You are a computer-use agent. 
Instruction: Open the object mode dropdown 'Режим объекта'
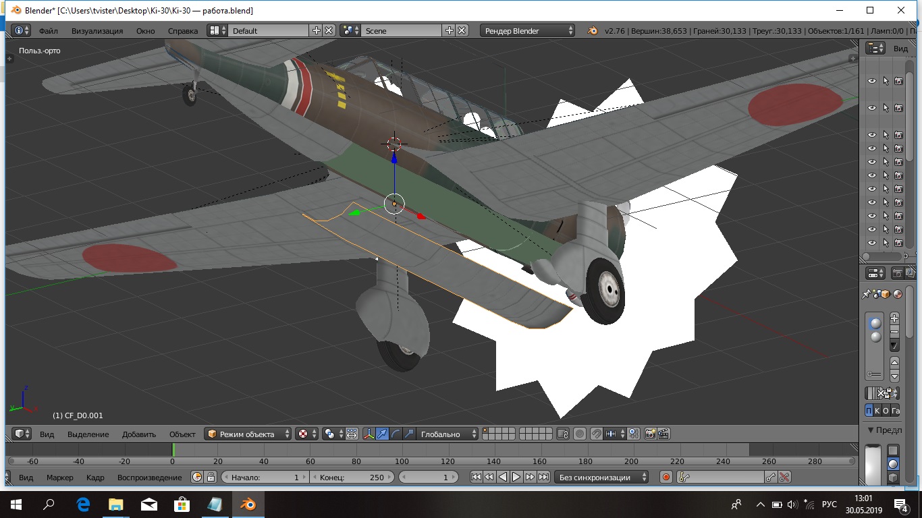pos(248,434)
